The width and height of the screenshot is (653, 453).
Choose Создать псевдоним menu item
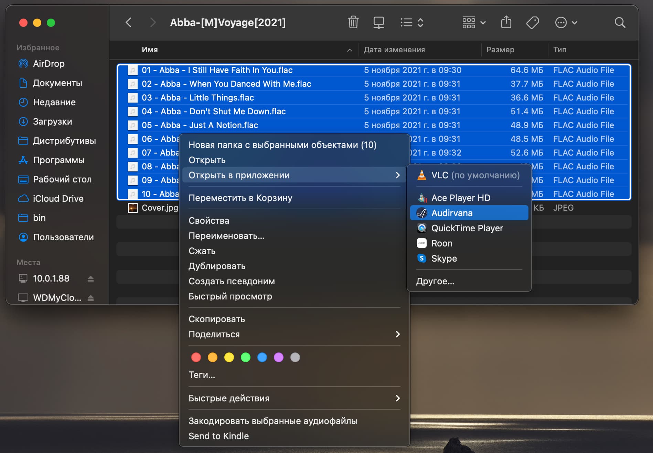coord(295,281)
